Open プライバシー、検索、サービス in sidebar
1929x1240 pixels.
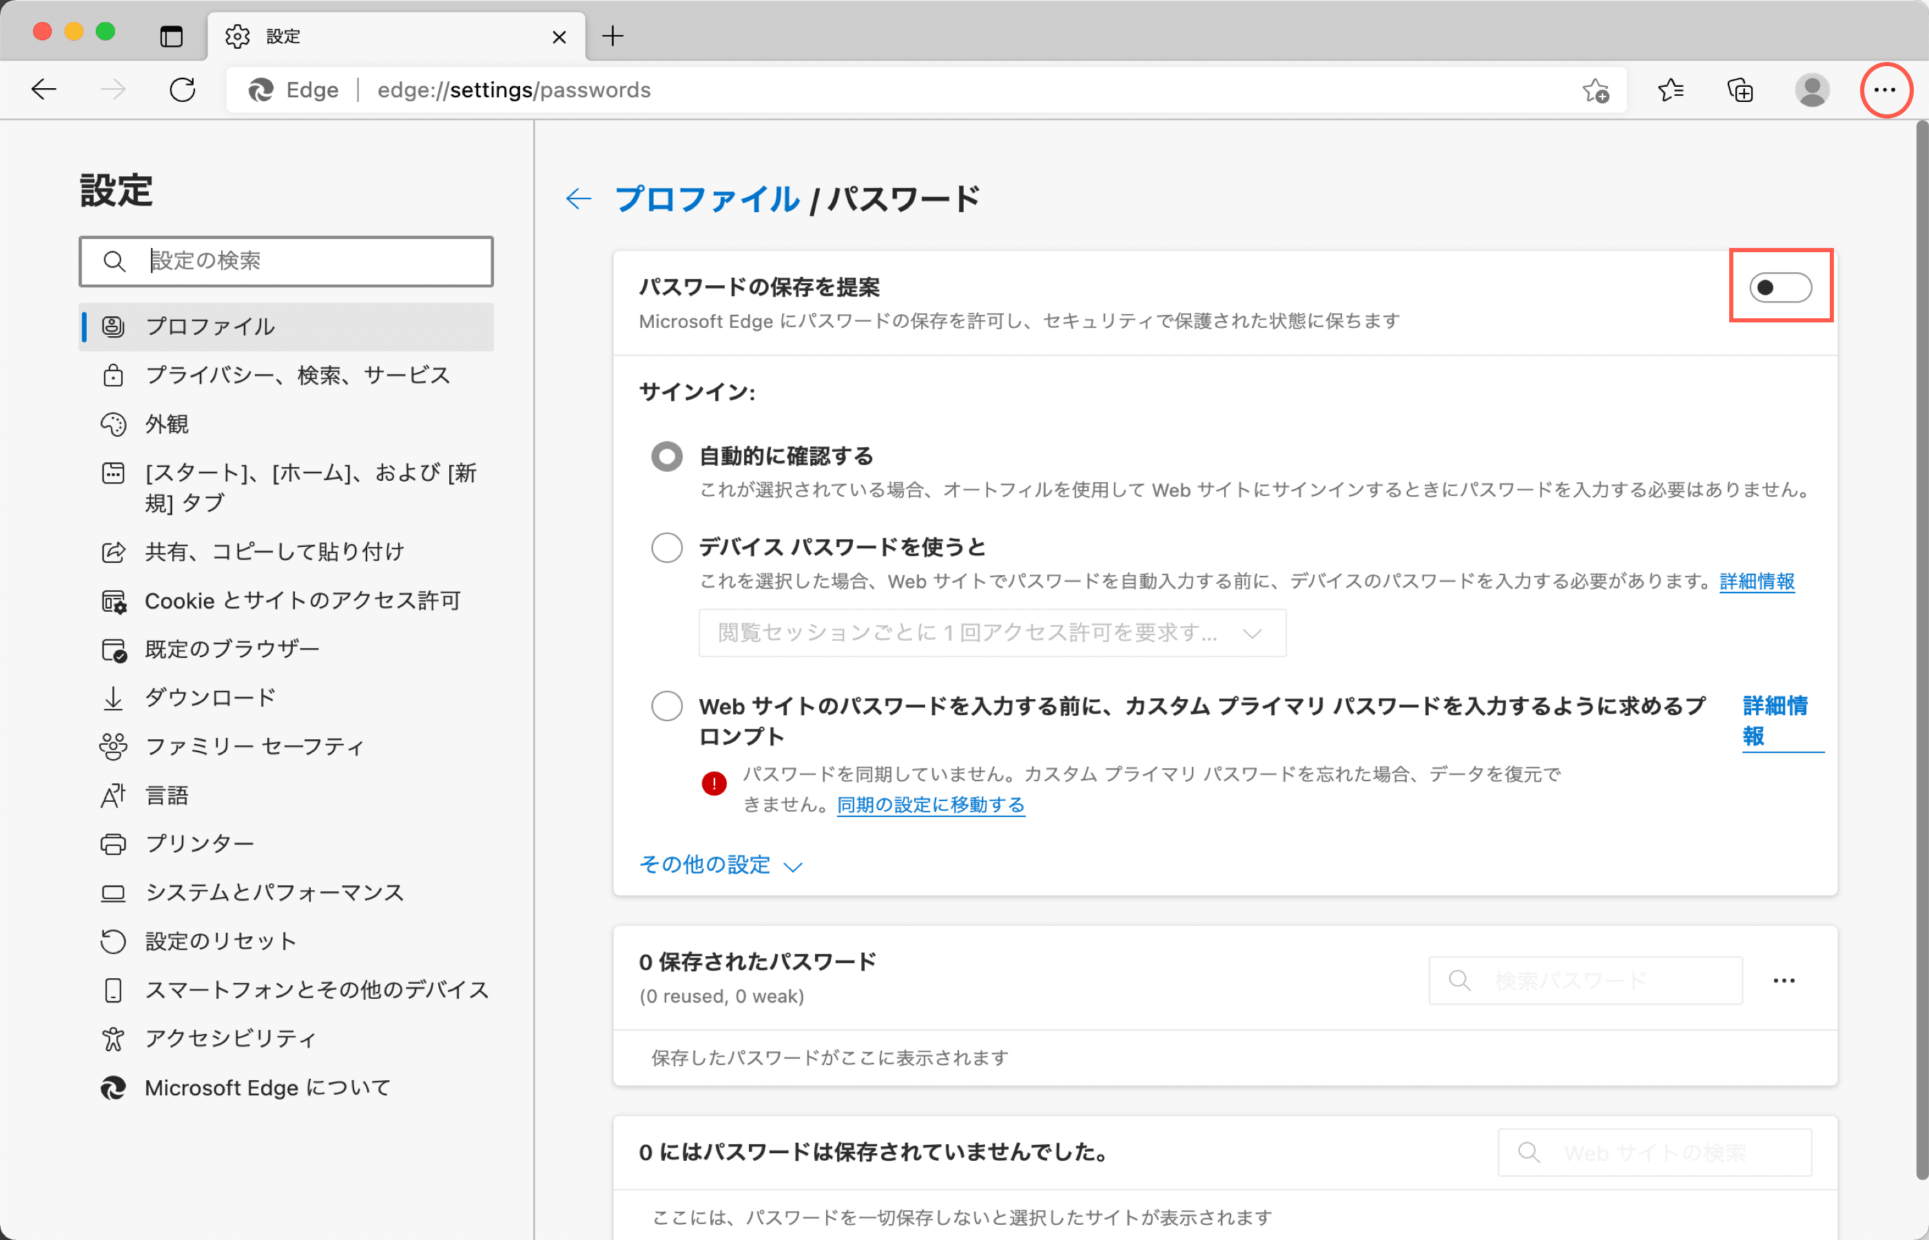point(296,375)
